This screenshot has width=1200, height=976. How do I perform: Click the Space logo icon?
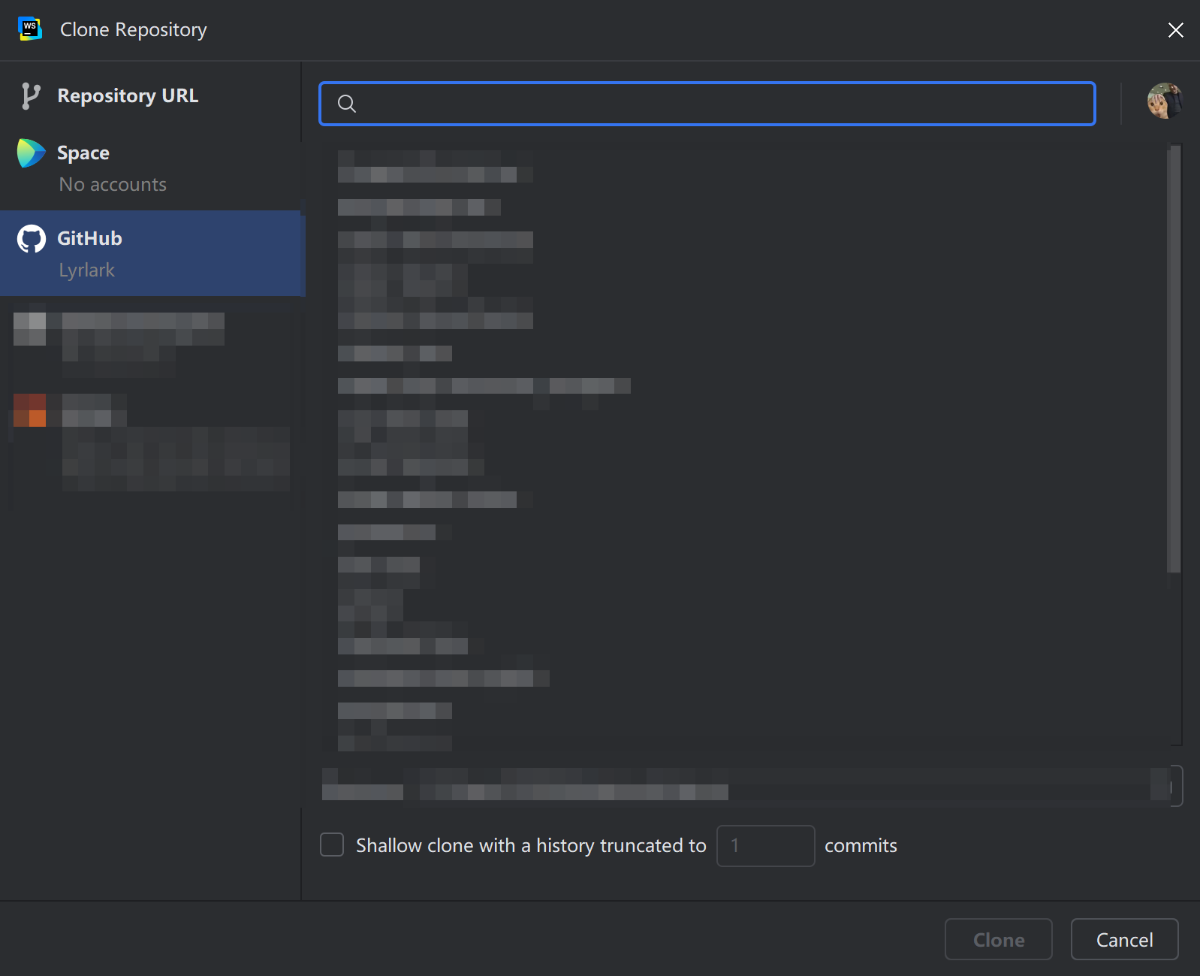[x=31, y=153]
